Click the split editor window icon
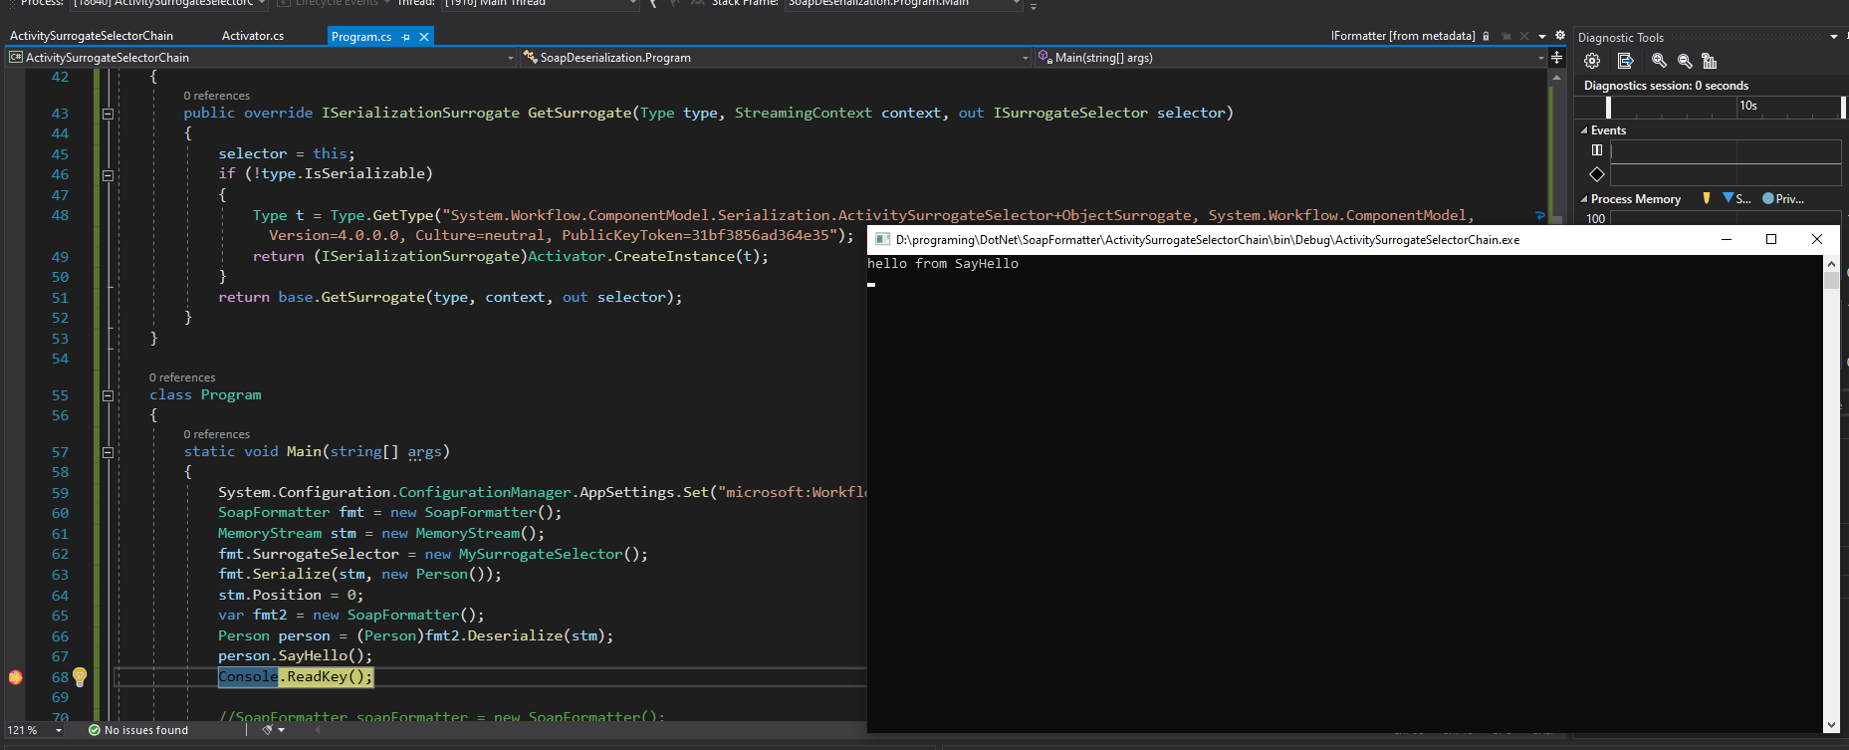Screen dimensions: 1849x750 click(x=1557, y=58)
